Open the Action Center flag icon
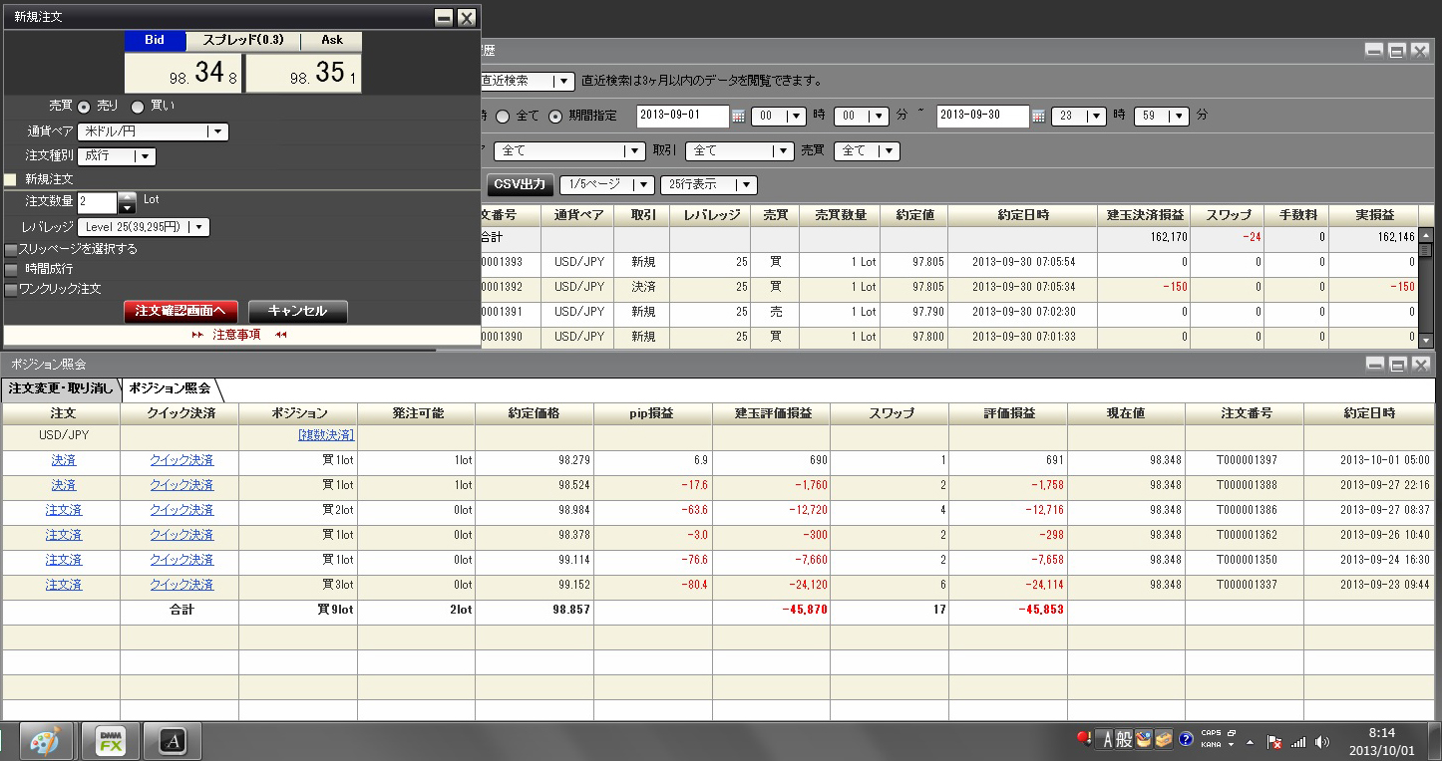Screen dimensions: 1442x761 coord(1273,742)
